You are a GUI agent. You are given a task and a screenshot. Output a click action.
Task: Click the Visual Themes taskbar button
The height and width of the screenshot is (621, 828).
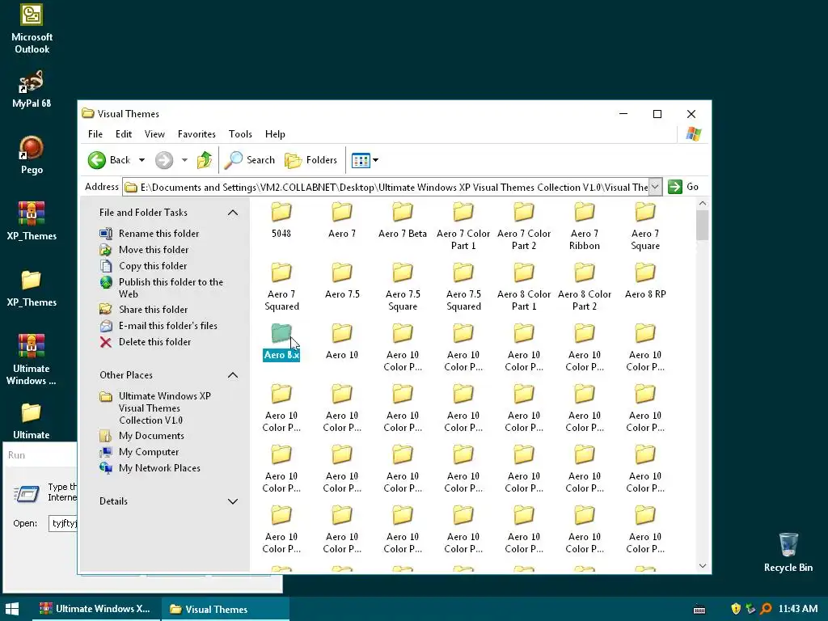tap(225, 609)
